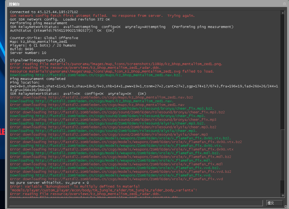Viewport: 289px width, 209px height.
Task: Select the 'SignalXWriteOpportunity(3)' line
Action: click(x=37, y=60)
